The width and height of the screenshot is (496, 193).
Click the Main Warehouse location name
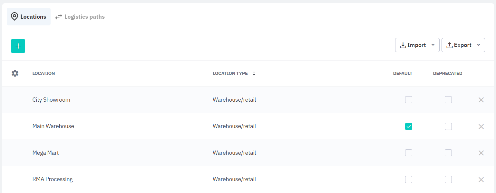(53, 126)
